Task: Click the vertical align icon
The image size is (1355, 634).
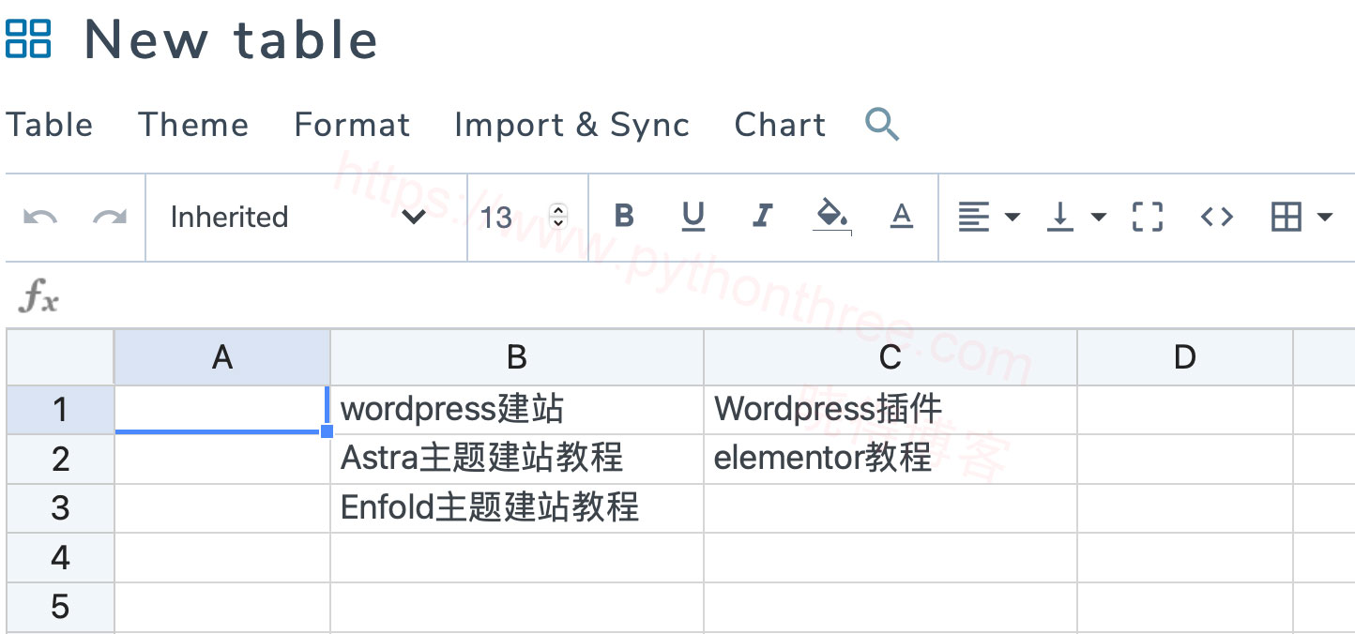Action: (x=1059, y=218)
